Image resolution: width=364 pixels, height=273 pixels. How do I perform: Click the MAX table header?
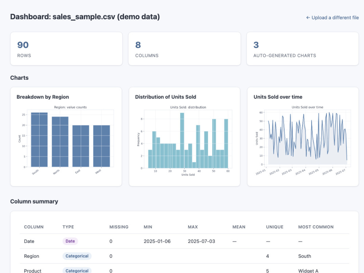[193, 227]
